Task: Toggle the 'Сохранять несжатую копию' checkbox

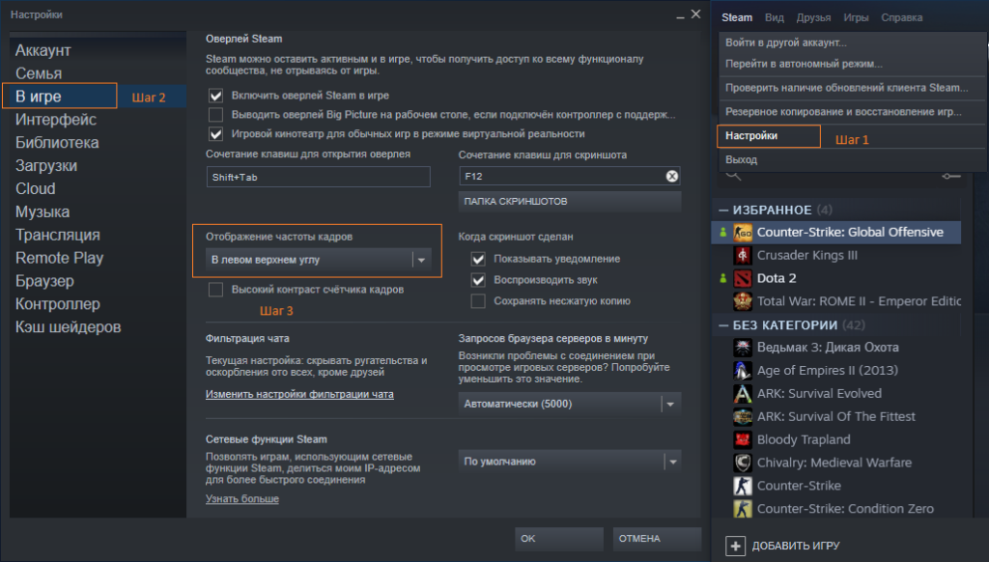Action: 477,301
